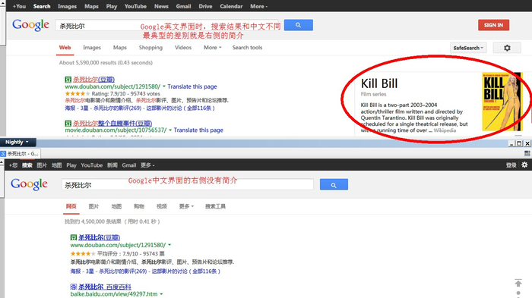Click the favicon beside 杀死比尔整个血腥事件 result
The width and height of the screenshot is (532, 298).
pyautogui.click(x=68, y=124)
